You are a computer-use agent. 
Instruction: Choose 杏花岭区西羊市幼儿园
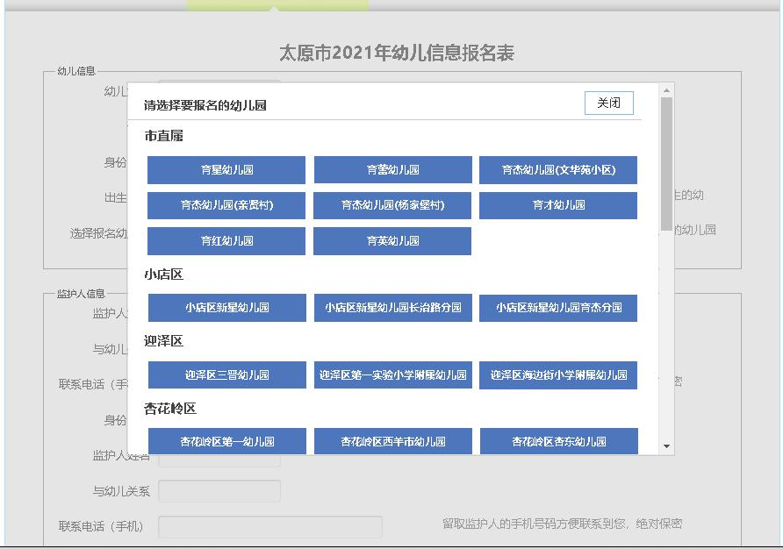click(x=391, y=441)
